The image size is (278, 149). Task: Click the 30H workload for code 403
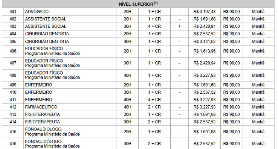127,26
